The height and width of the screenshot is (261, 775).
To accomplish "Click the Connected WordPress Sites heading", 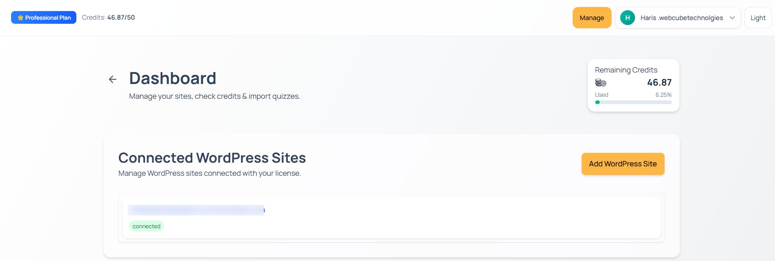I will point(212,158).
